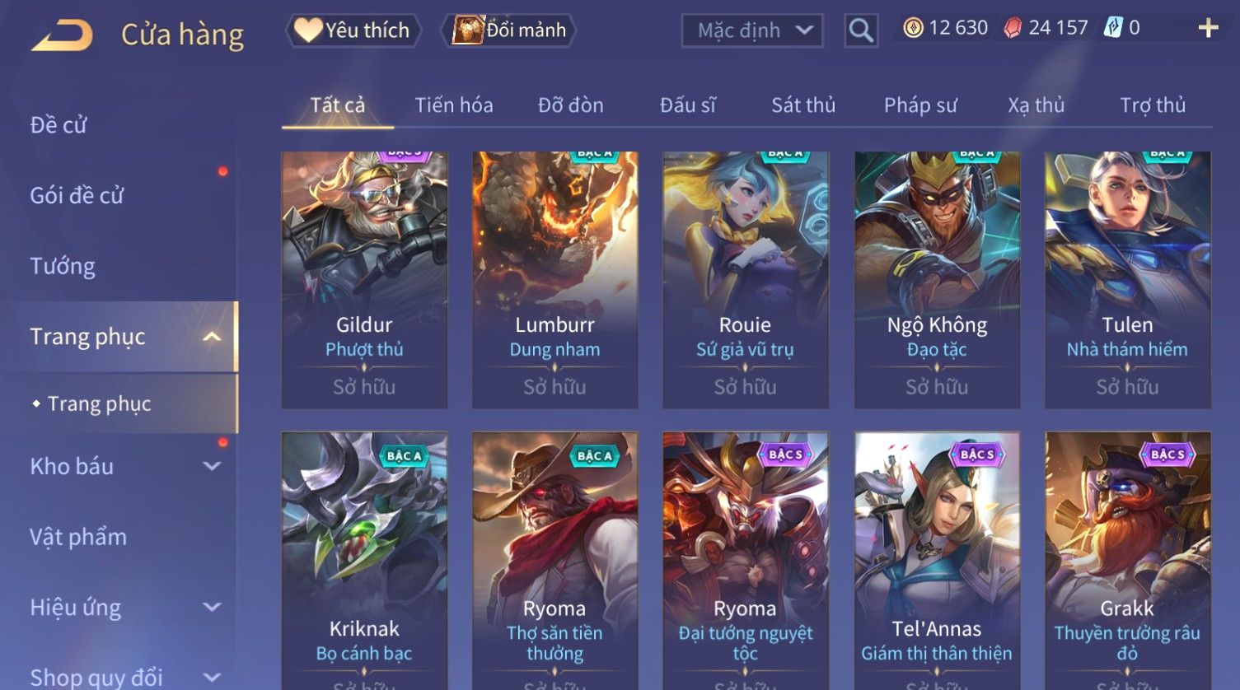
Task: Click the blue voucher currency icon
Action: pyautogui.click(x=1113, y=28)
